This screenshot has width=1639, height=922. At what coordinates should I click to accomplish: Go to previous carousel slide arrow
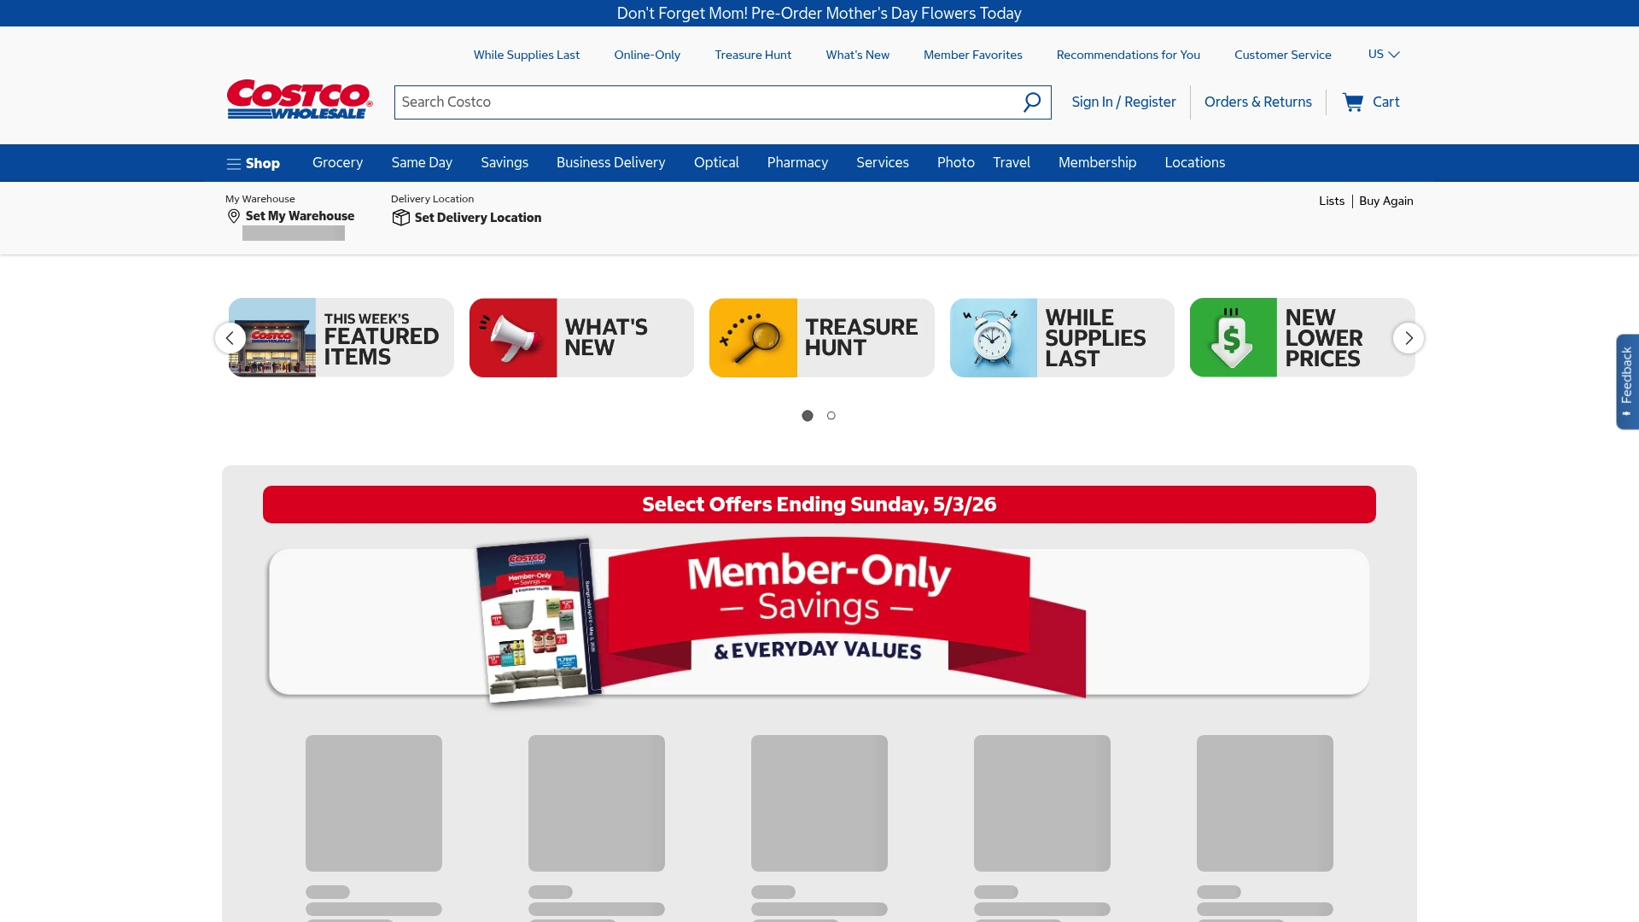tap(230, 338)
